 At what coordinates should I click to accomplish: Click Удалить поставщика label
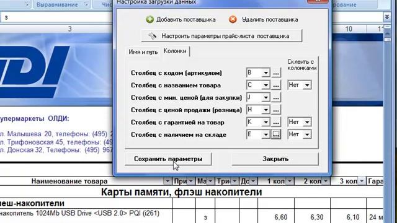click(x=270, y=19)
